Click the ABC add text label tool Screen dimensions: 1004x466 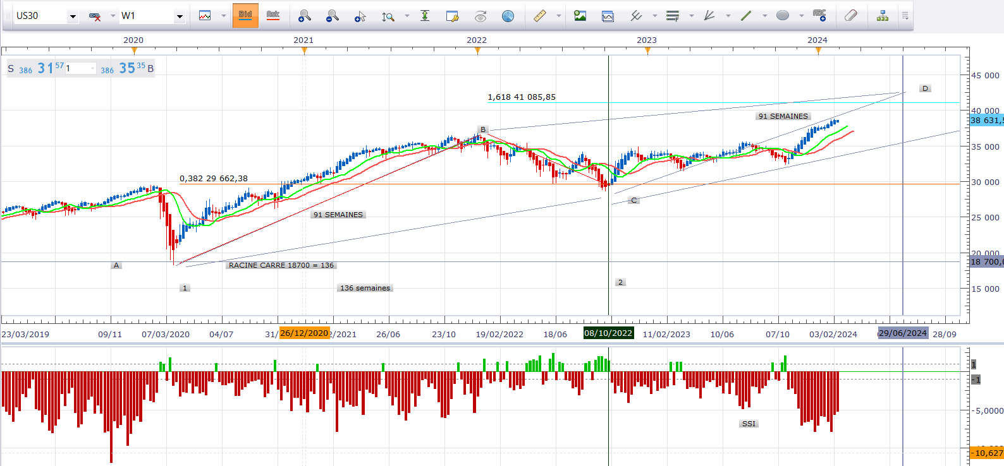(819, 16)
